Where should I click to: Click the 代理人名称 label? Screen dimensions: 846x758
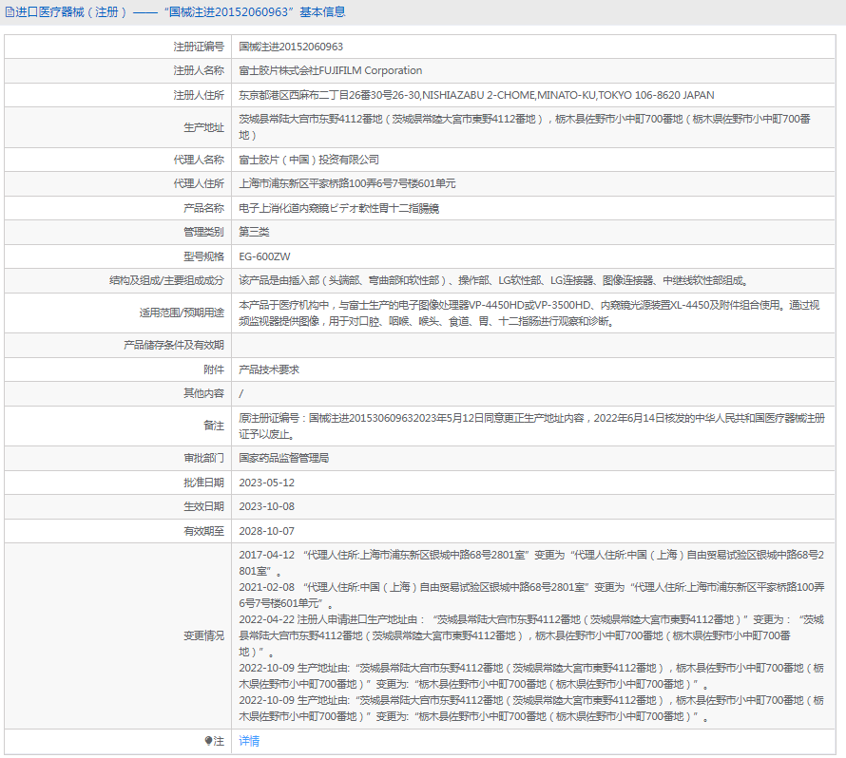[199, 160]
